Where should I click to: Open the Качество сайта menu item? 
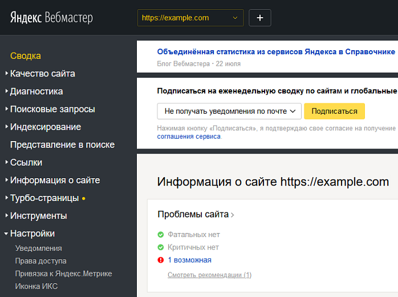pos(43,74)
